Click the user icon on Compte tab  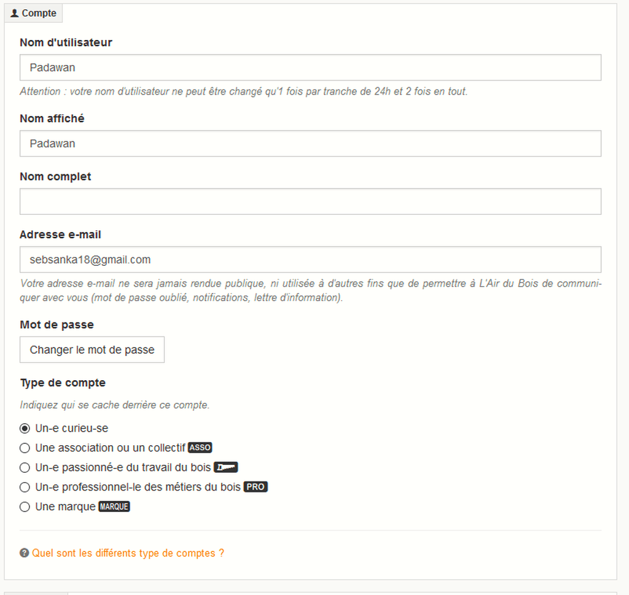click(x=15, y=14)
